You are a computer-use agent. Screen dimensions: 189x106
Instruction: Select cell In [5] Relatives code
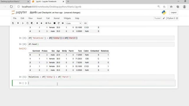point(101,77)
